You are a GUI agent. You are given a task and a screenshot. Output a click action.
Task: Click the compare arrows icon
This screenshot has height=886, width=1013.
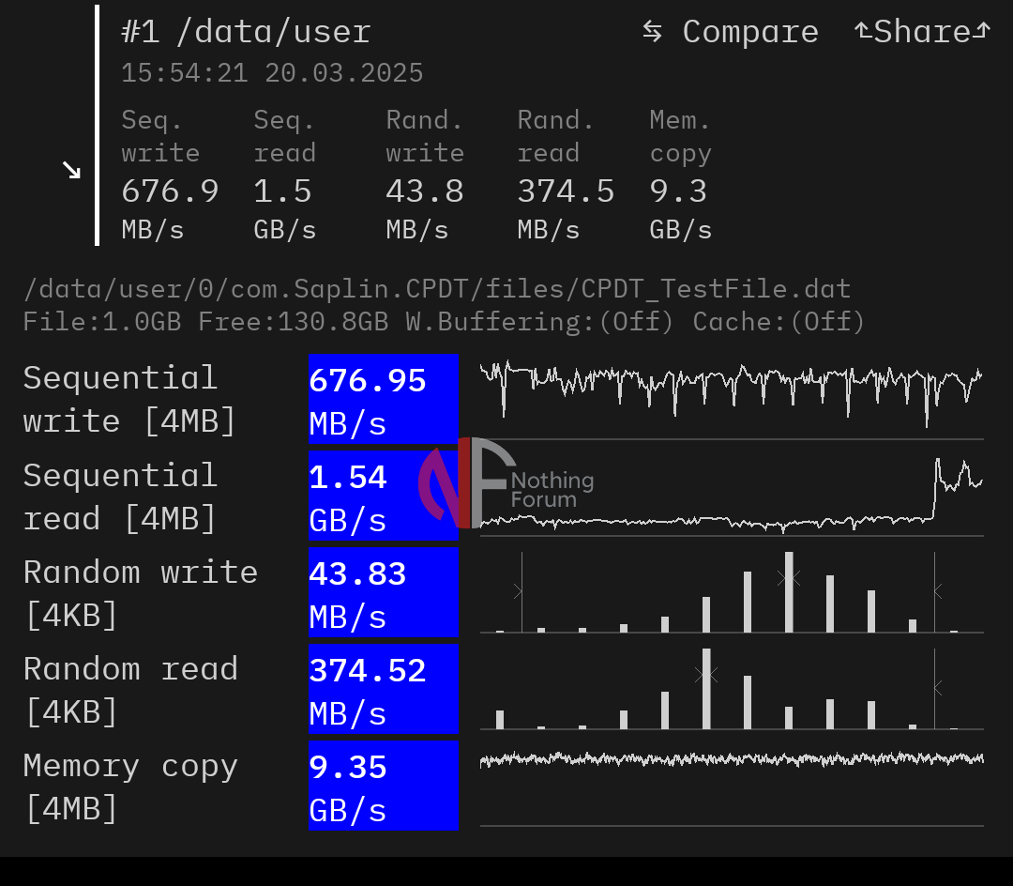tap(653, 32)
